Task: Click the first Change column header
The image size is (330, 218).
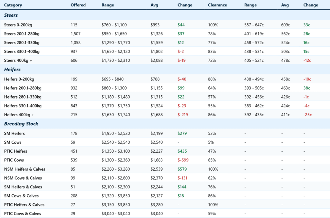Action: (x=184, y=5)
